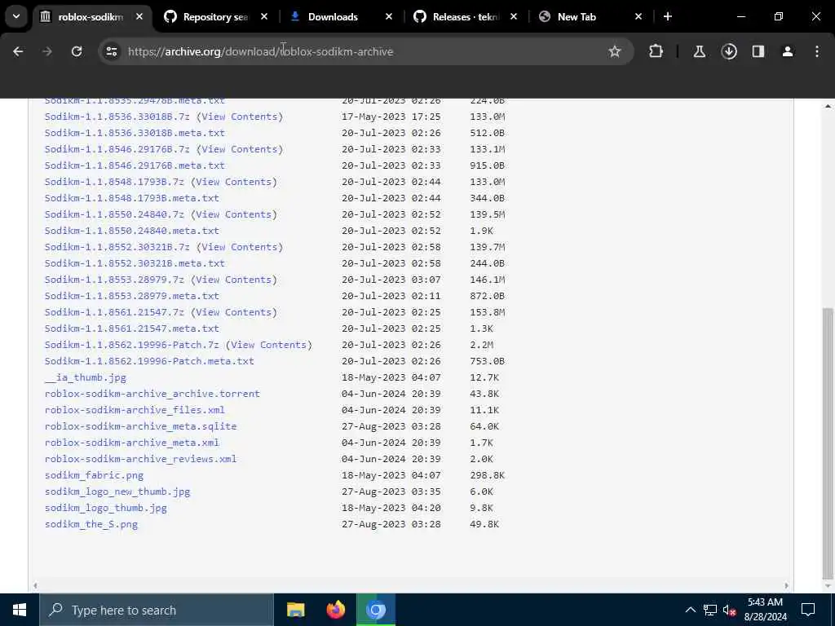Reload the current page
The height and width of the screenshot is (626, 835).
(x=77, y=51)
